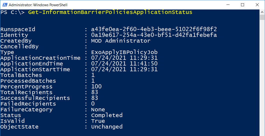This screenshot has width=265, height=136.
Task: Click the vertical scrollbar thumb
Action: point(262,17)
